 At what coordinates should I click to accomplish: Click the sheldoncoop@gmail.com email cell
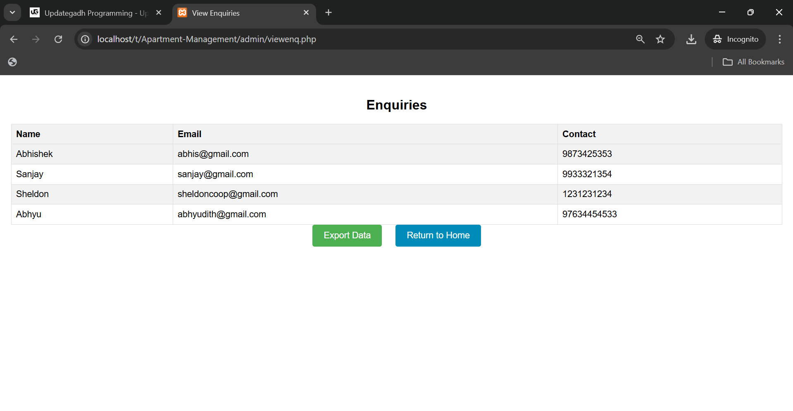[228, 194]
